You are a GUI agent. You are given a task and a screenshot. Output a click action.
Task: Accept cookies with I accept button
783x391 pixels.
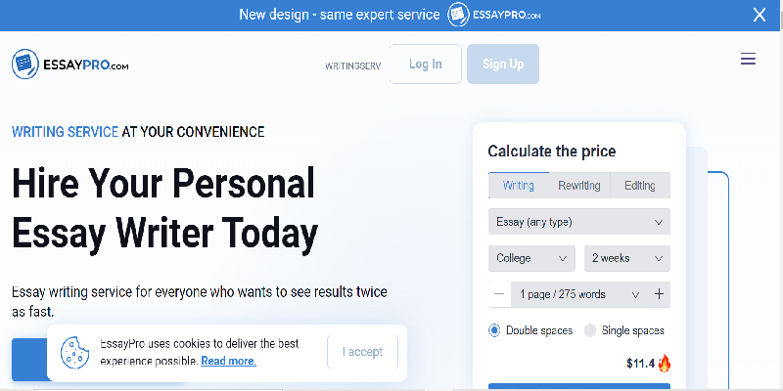pos(362,352)
